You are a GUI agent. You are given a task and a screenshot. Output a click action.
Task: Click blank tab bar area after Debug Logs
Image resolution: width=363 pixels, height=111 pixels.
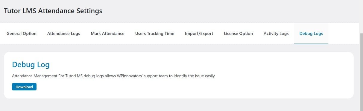click(x=344, y=33)
